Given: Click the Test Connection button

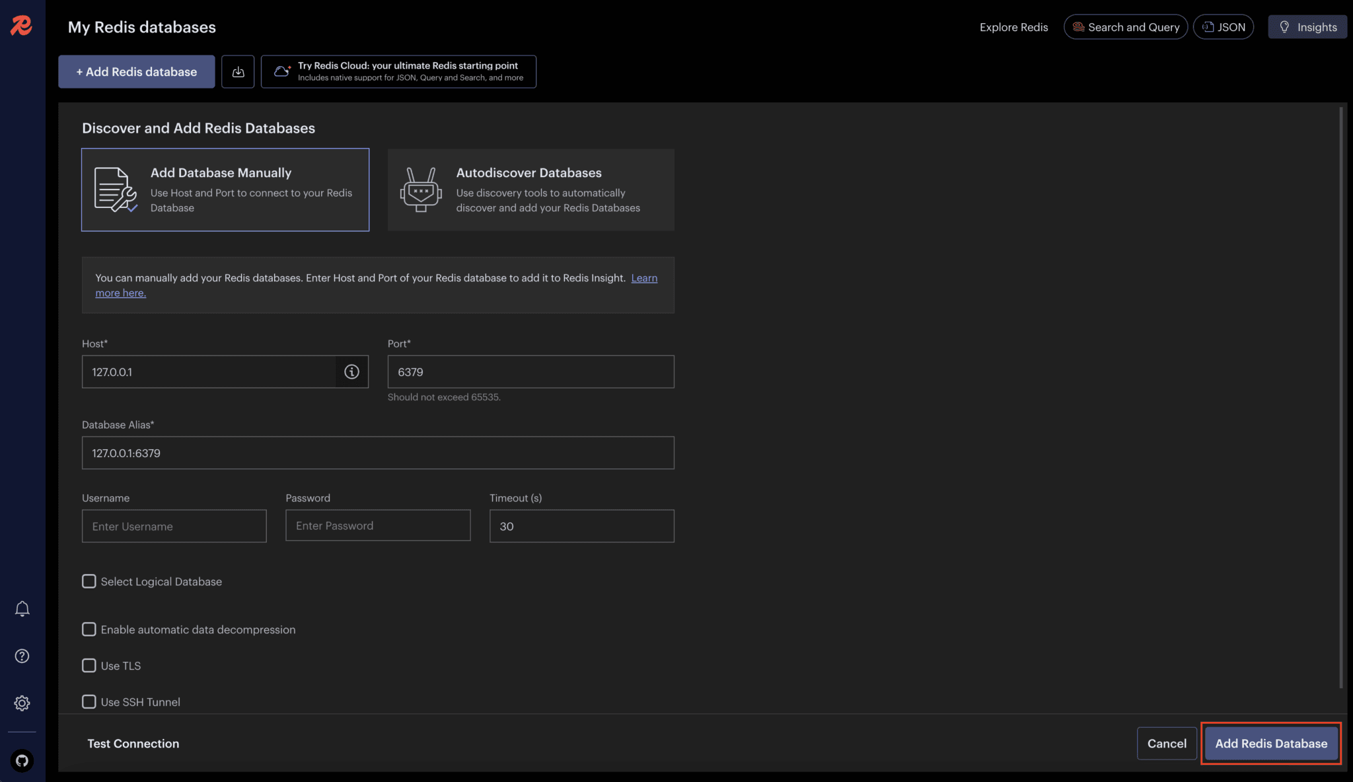Looking at the screenshot, I should [133, 743].
